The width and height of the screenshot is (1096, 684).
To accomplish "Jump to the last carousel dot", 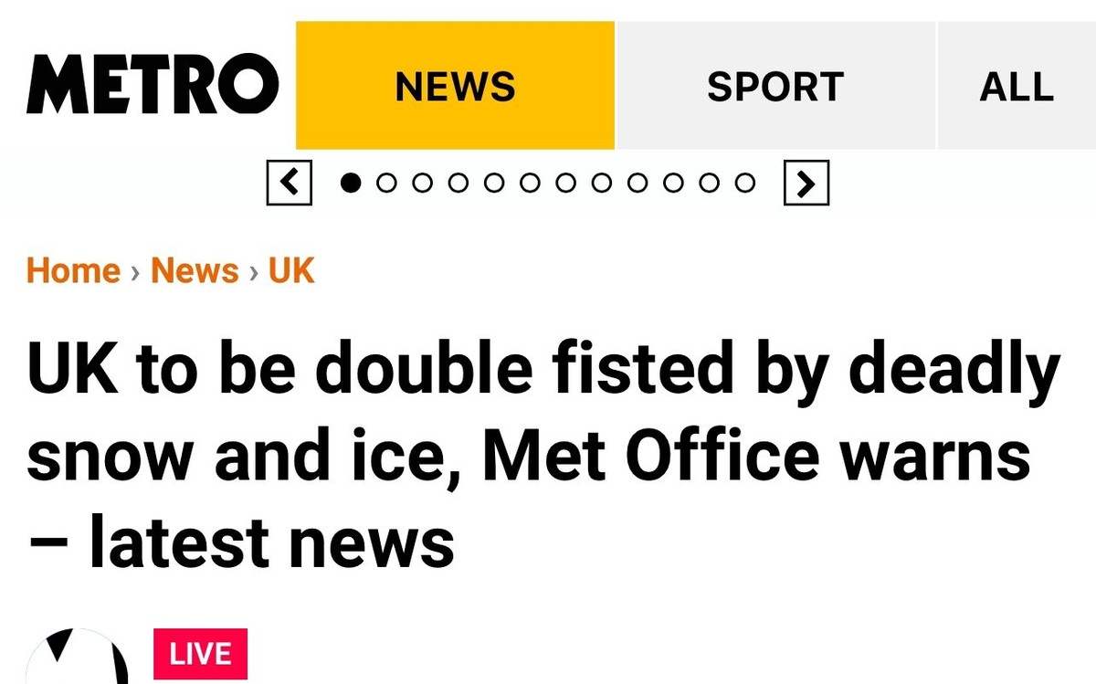I will click(x=745, y=184).
